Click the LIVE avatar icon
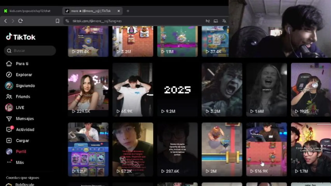The width and height of the screenshot is (331, 186). (x=9, y=107)
